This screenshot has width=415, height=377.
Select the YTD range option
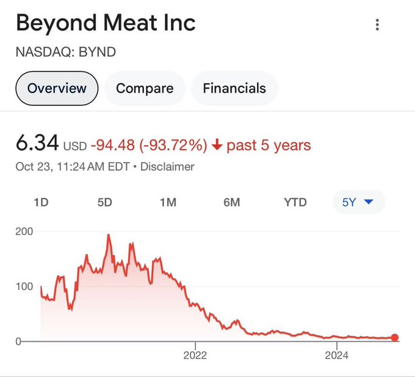pos(295,202)
